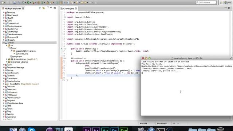Collapse the src folder
This screenshot has width=233, height=131.
[7, 45]
